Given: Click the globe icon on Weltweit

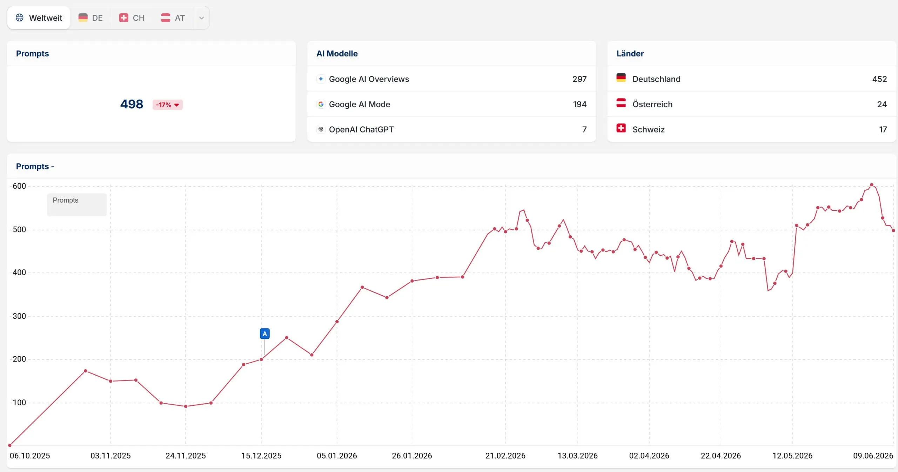Looking at the screenshot, I should click(20, 18).
